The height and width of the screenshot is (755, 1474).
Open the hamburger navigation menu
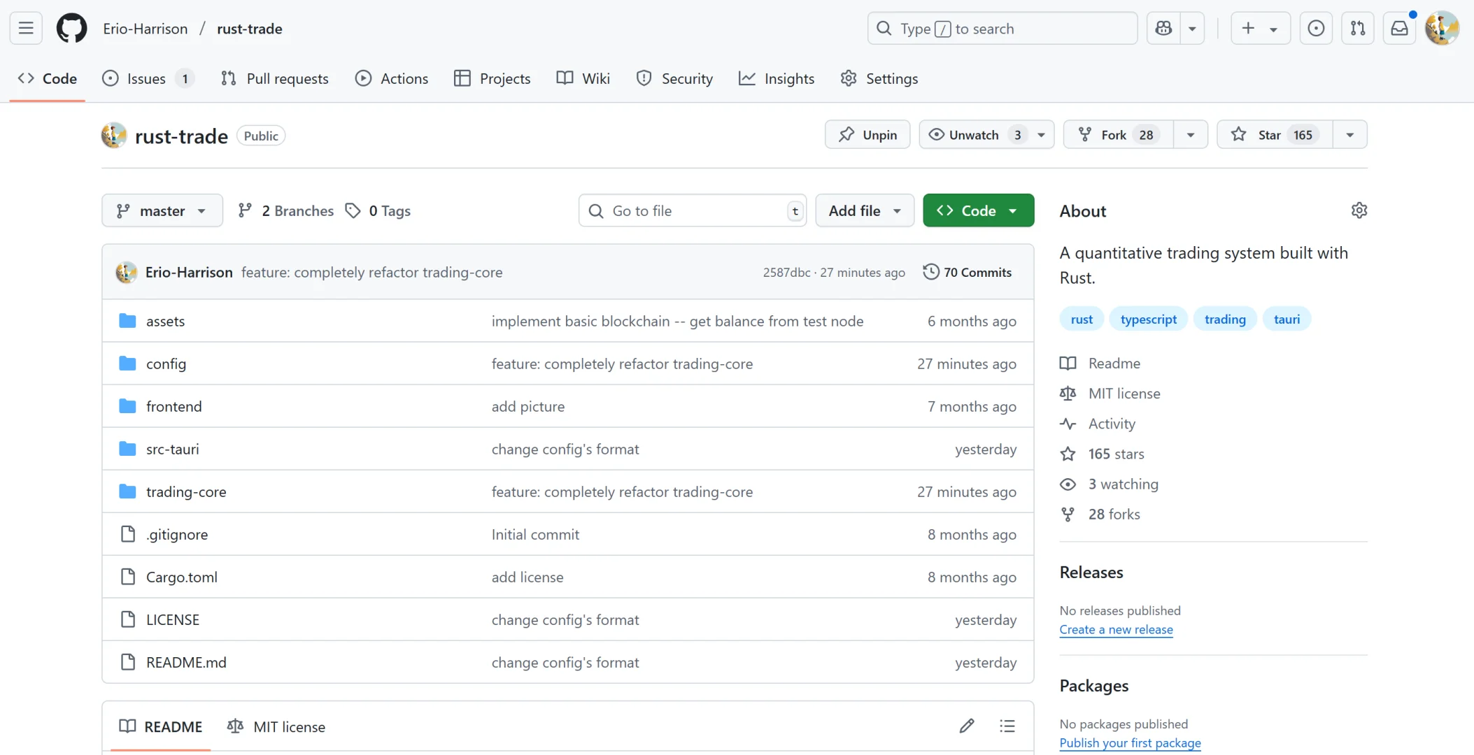(x=26, y=29)
